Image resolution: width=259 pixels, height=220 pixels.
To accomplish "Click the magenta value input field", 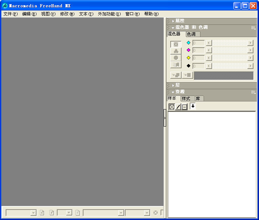I will pyautogui.click(x=199, y=50).
